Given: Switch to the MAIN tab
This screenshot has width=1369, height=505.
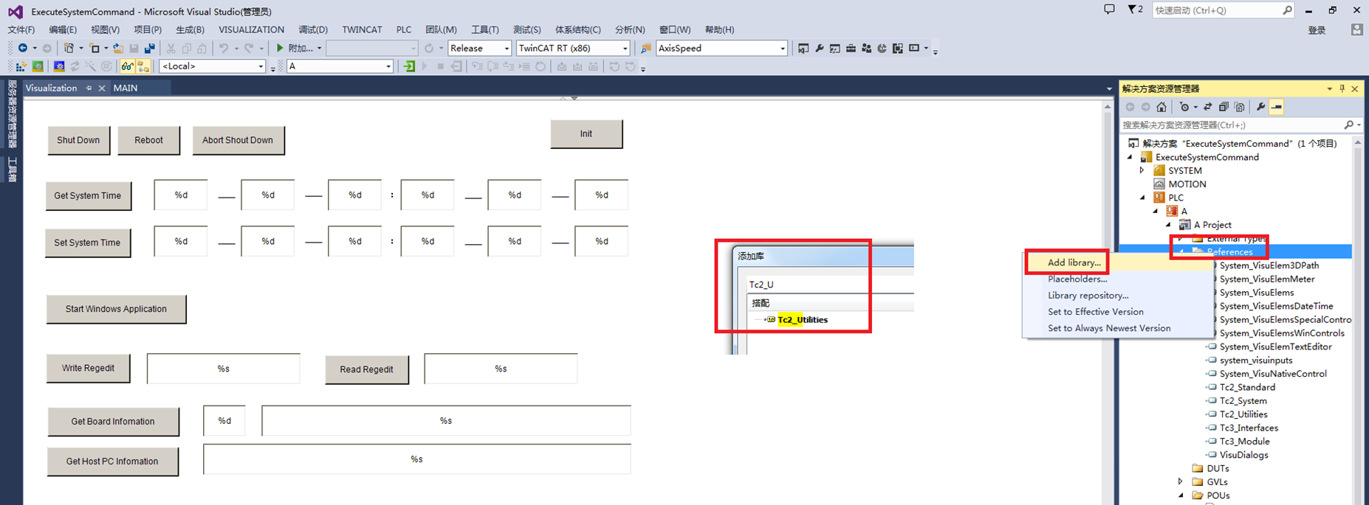Looking at the screenshot, I should coord(126,88).
